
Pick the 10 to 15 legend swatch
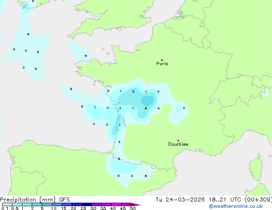[57, 204]
